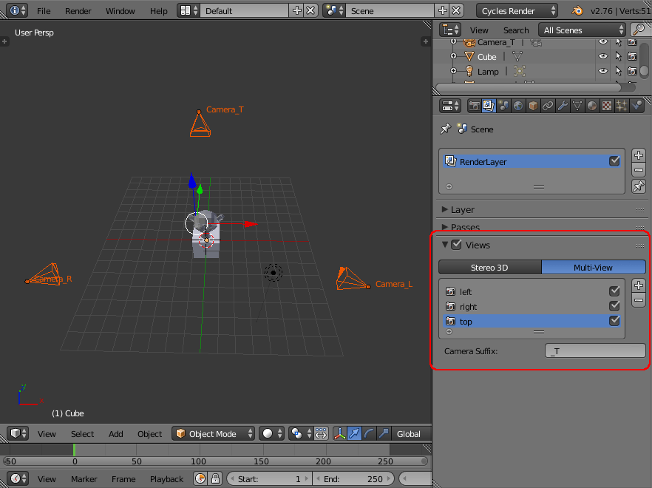This screenshot has height=488, width=652.
Task: Open the Modifiers tab wrench icon
Action: [x=563, y=106]
